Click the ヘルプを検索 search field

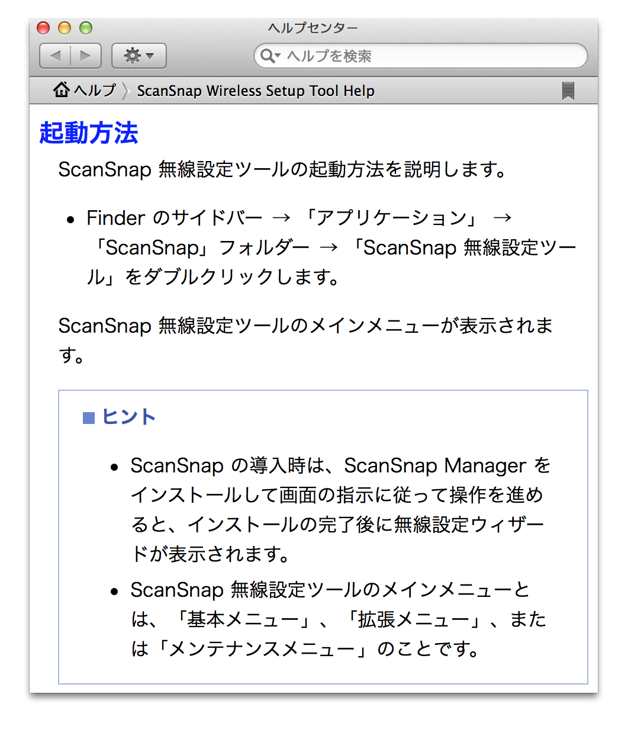[x=420, y=56]
